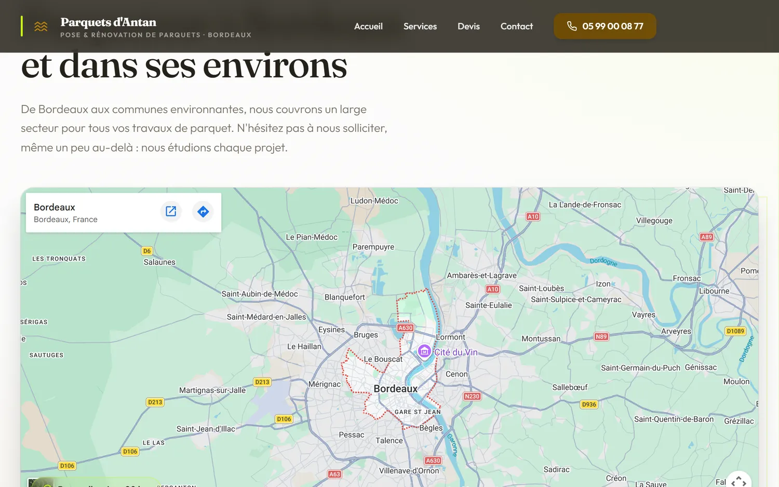Viewport: 779px width, 487px height.
Task: Click the Pessac label on map
Action: 352,435
